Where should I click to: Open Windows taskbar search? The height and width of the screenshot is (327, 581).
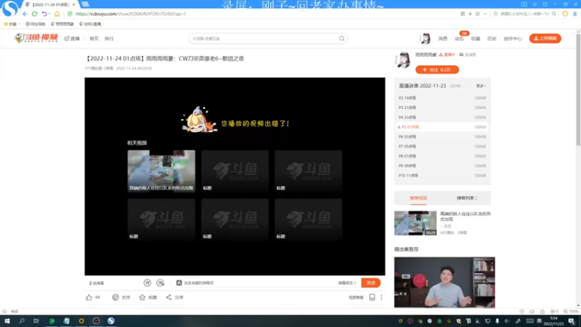pos(22,321)
